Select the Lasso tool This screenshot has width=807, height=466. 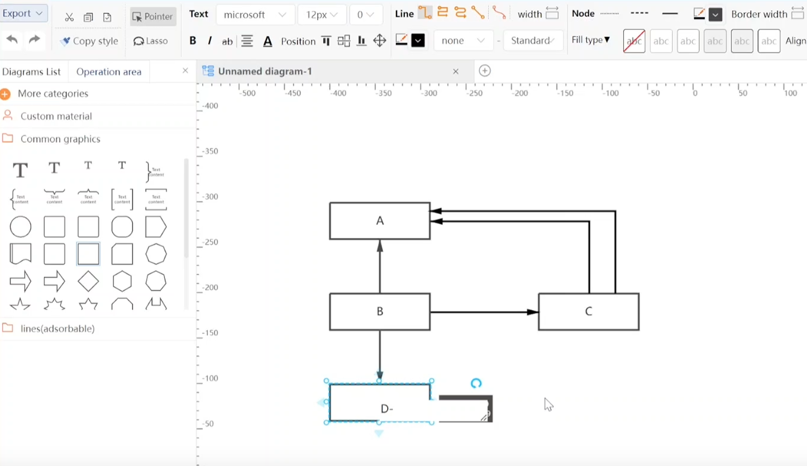click(150, 41)
